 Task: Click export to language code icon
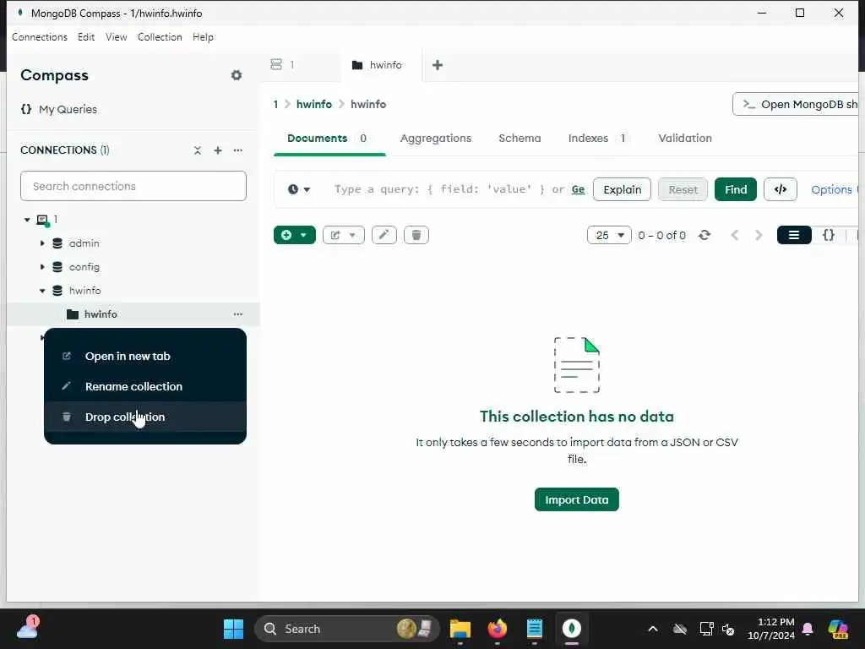point(780,189)
